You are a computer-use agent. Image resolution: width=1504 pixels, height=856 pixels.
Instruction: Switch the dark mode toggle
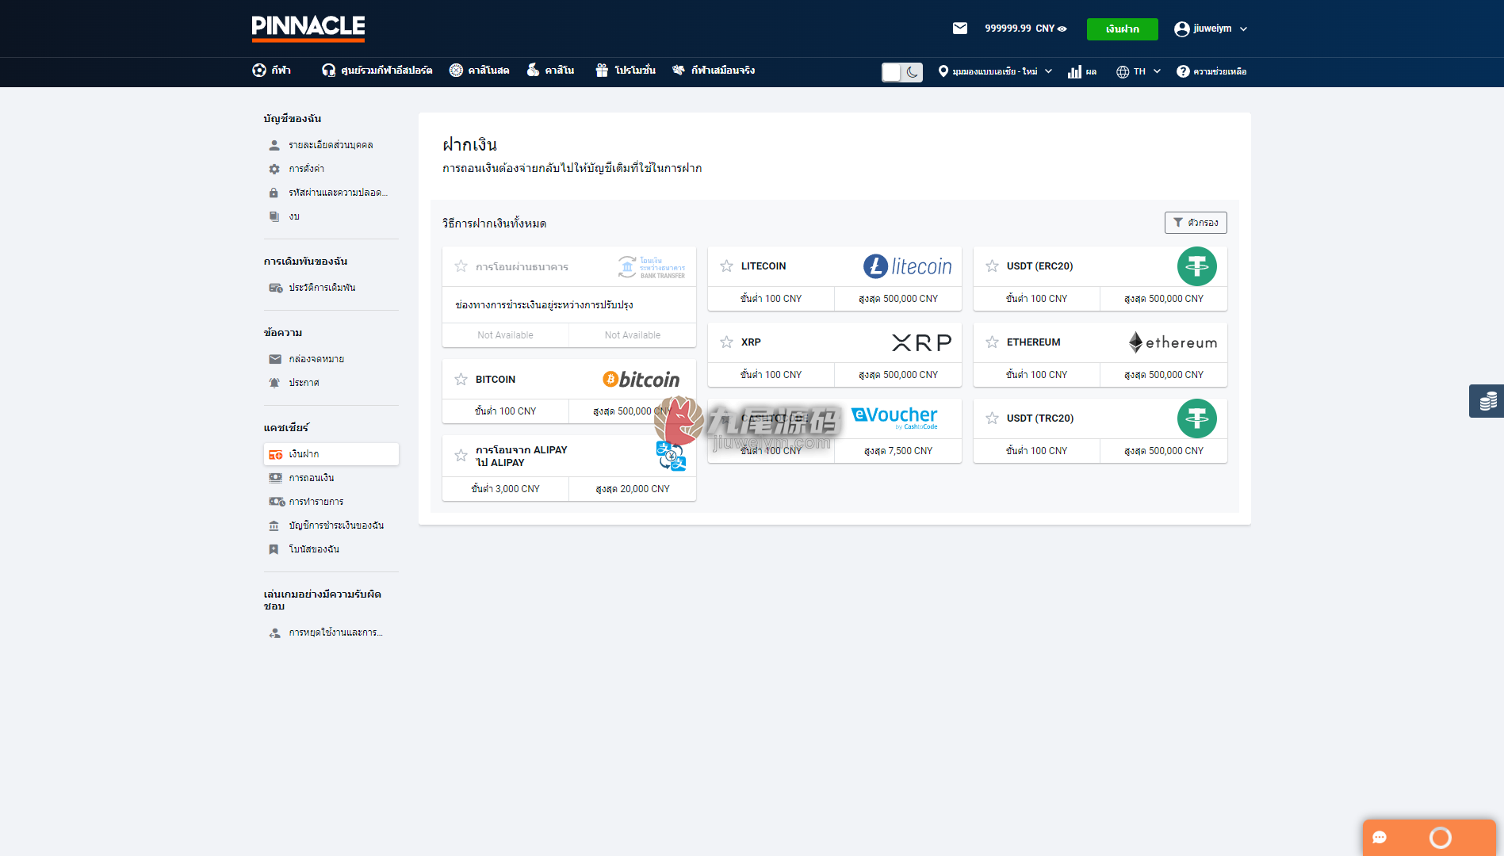tap(902, 72)
